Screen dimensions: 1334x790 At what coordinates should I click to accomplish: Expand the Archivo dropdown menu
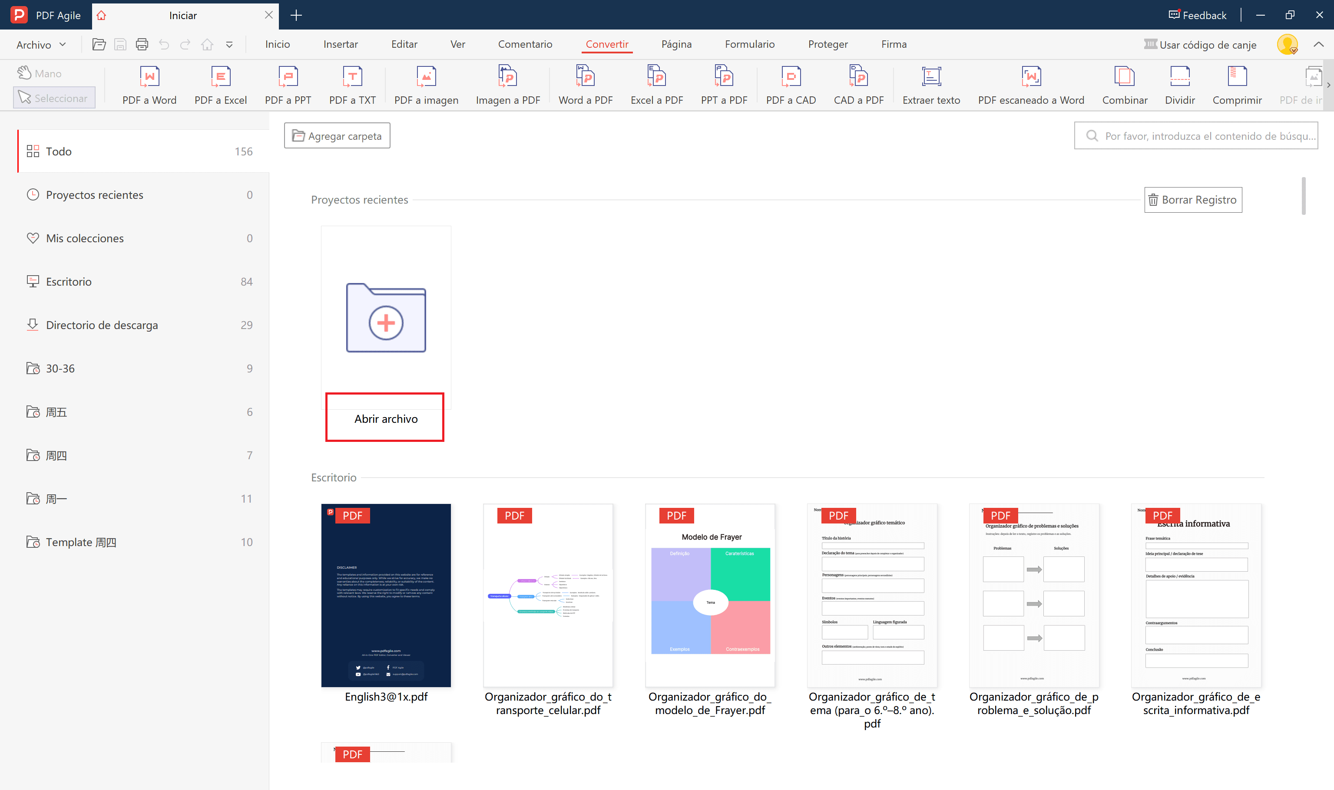click(41, 45)
